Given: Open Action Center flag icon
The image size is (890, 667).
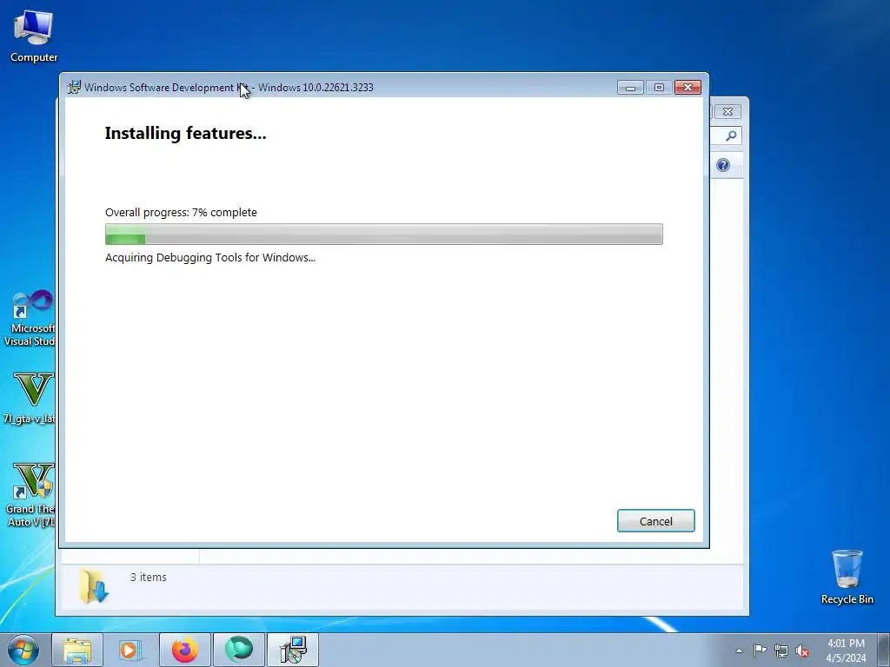Looking at the screenshot, I should tap(760, 650).
